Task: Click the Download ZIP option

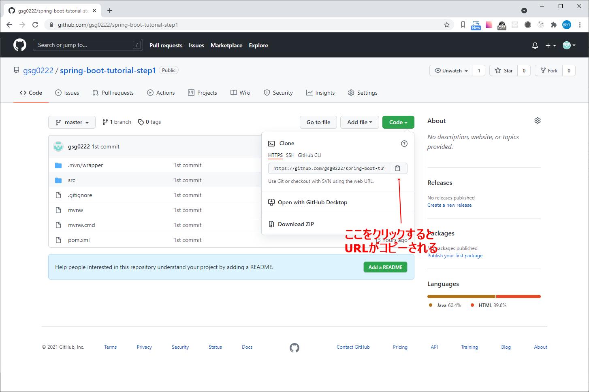Action: [x=296, y=224]
